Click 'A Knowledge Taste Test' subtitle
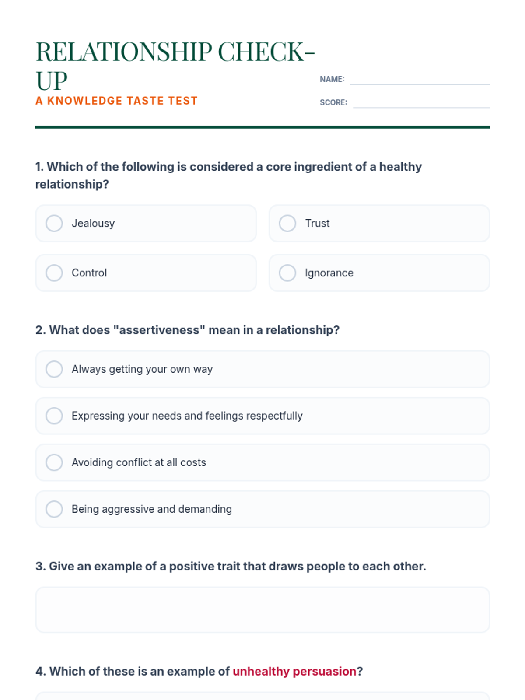The image size is (525, 700). click(116, 101)
